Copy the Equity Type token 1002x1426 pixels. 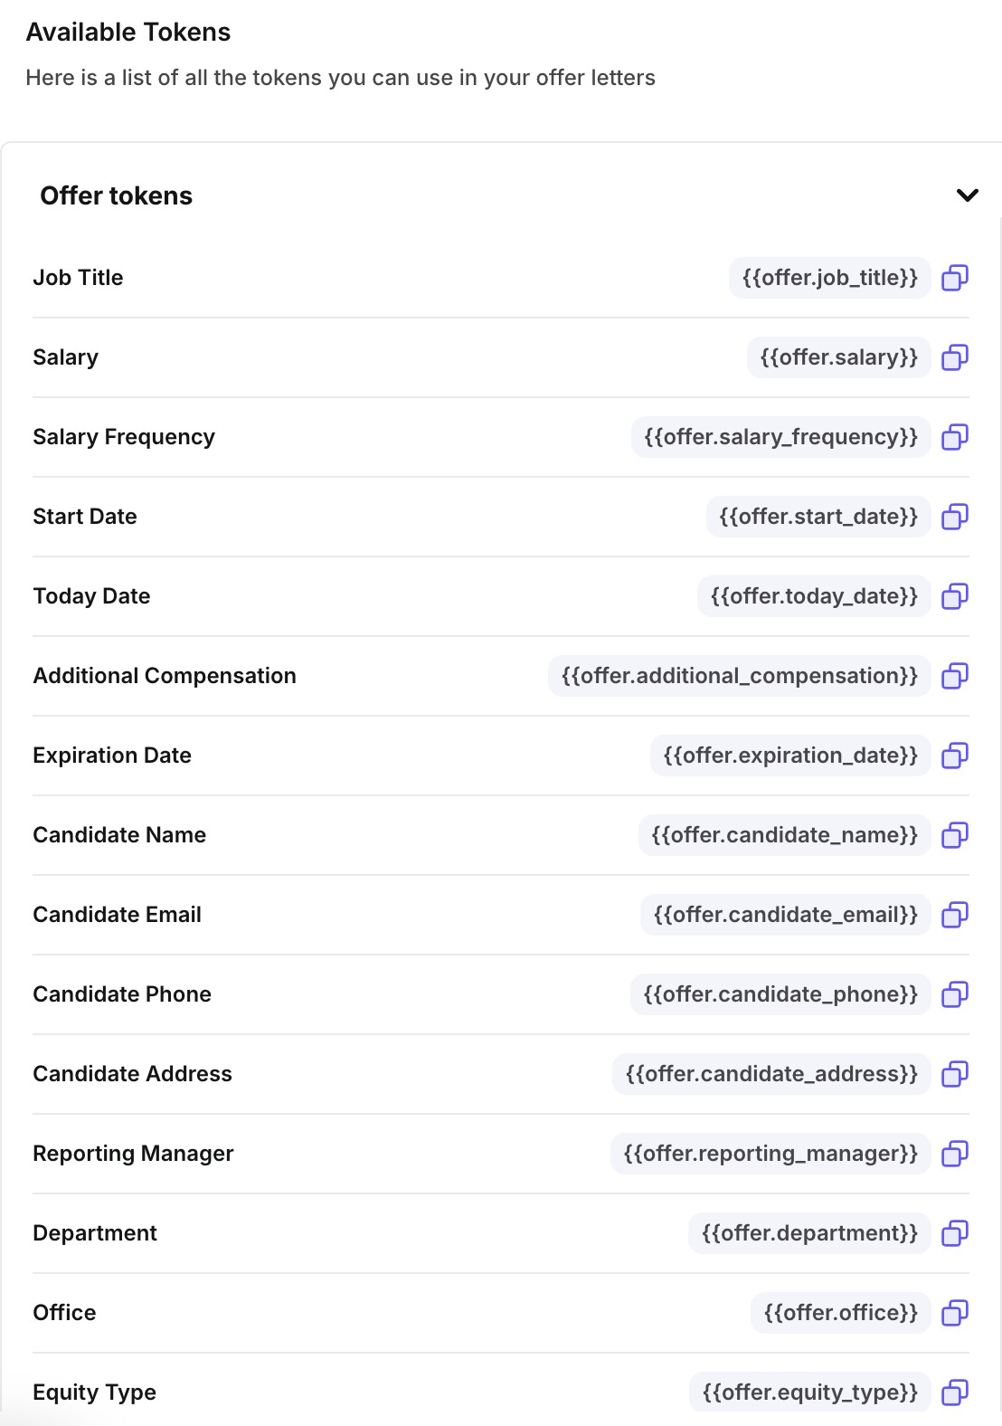tap(955, 1393)
